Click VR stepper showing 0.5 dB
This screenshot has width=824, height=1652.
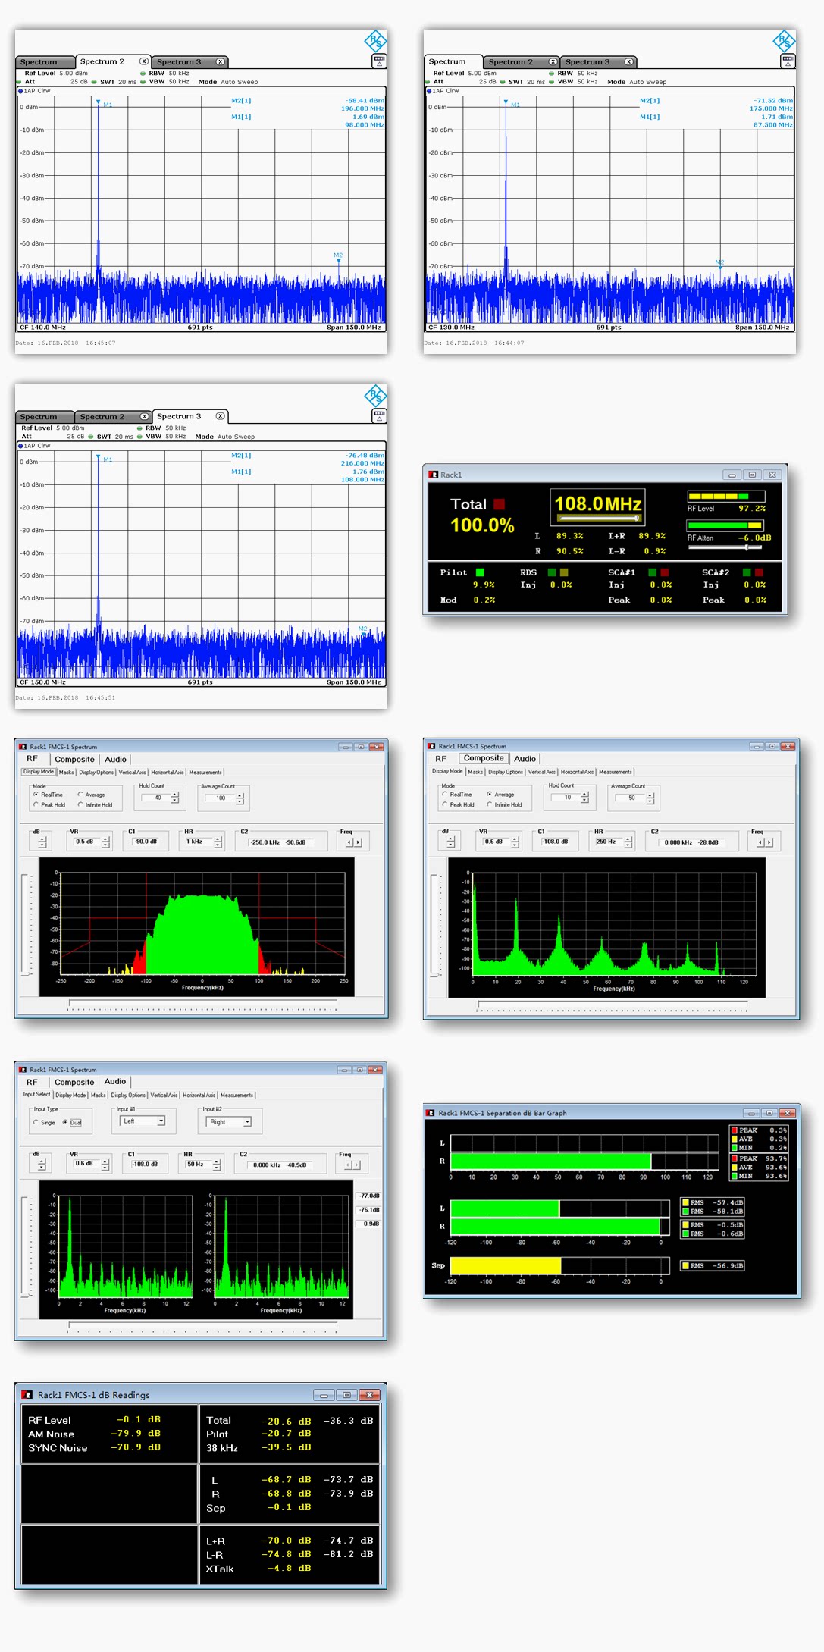[x=105, y=842]
